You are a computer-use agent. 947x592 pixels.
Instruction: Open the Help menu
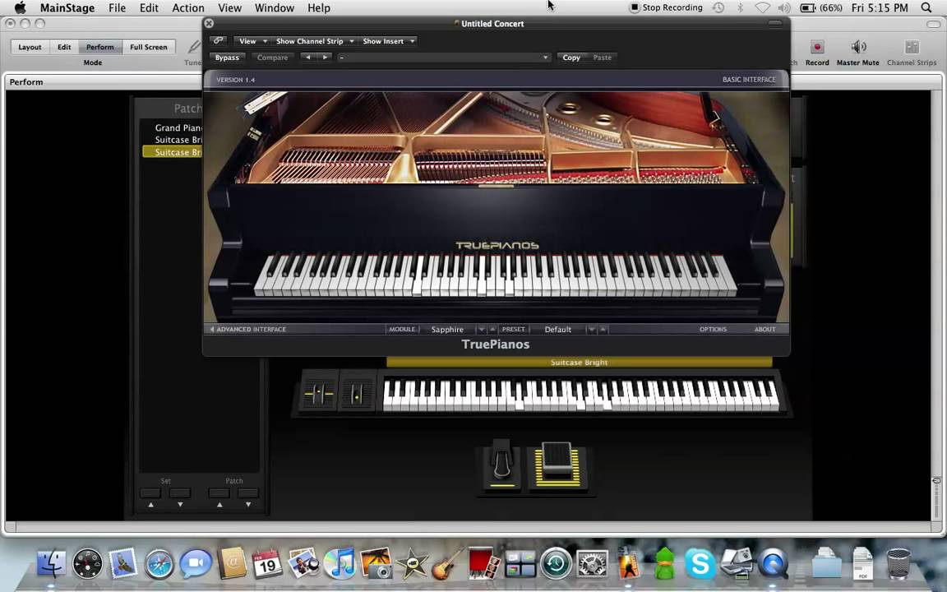[318, 8]
